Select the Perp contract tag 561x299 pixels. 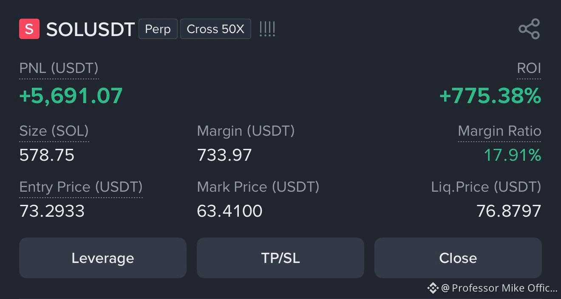click(158, 29)
